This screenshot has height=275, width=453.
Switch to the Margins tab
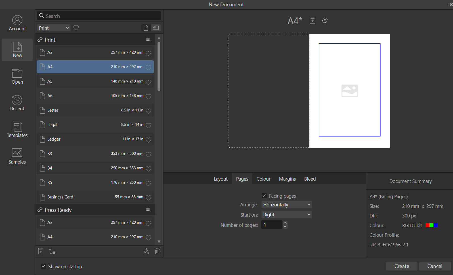tap(287, 179)
